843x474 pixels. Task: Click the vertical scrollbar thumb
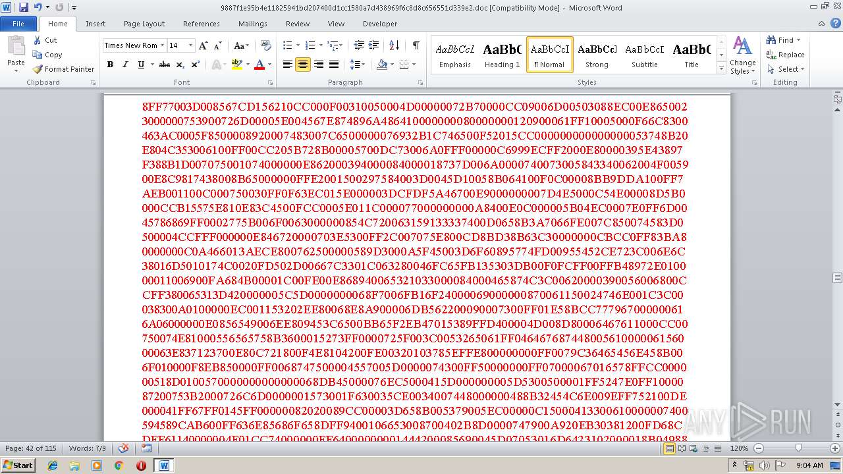tap(837, 277)
